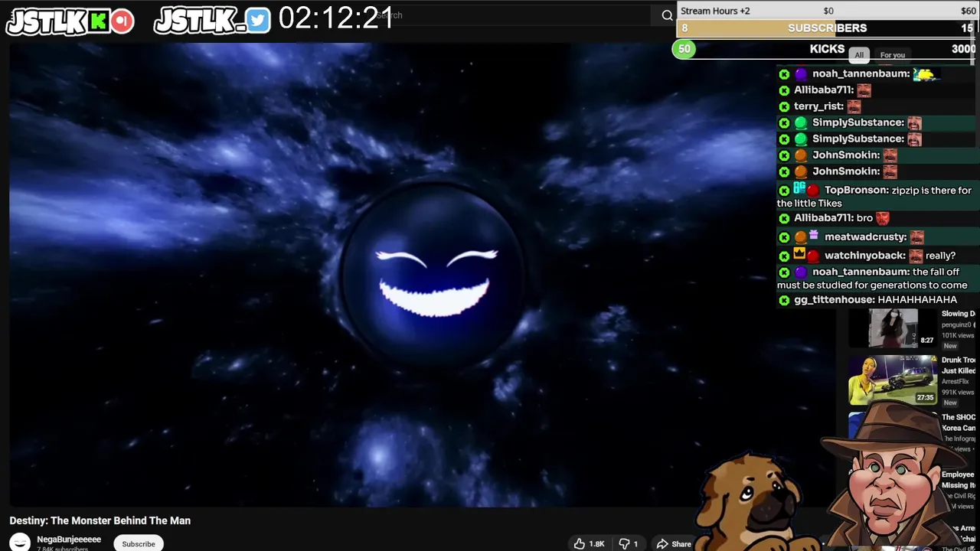Click the penguinz0 channel name

click(958, 324)
